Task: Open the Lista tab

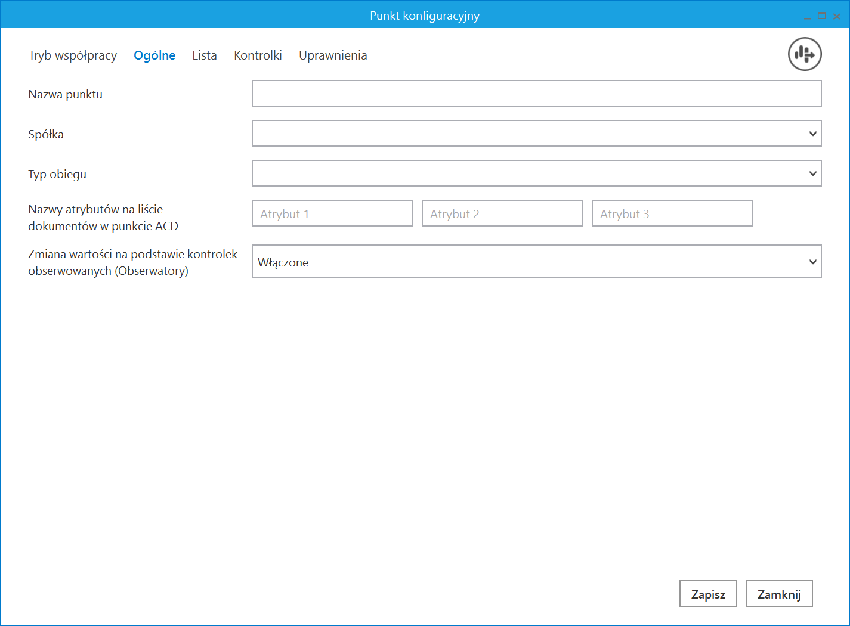Action: pyautogui.click(x=205, y=55)
